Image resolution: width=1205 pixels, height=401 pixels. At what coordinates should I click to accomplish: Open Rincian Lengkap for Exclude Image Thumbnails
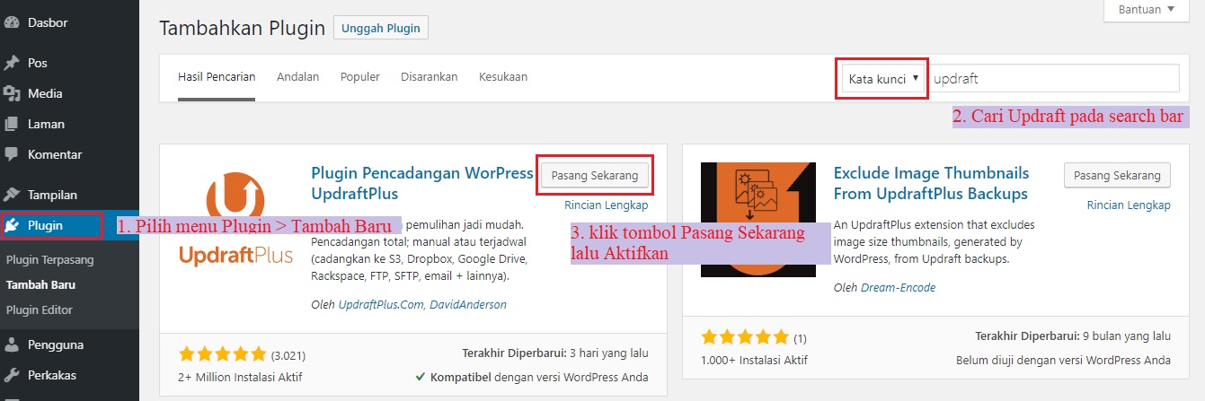tap(1129, 205)
